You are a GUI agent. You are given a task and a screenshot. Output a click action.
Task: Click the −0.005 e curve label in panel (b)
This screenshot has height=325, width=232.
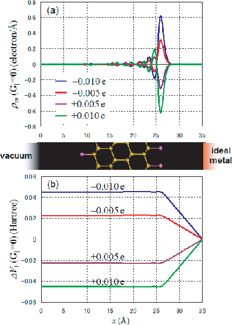coord(107,210)
